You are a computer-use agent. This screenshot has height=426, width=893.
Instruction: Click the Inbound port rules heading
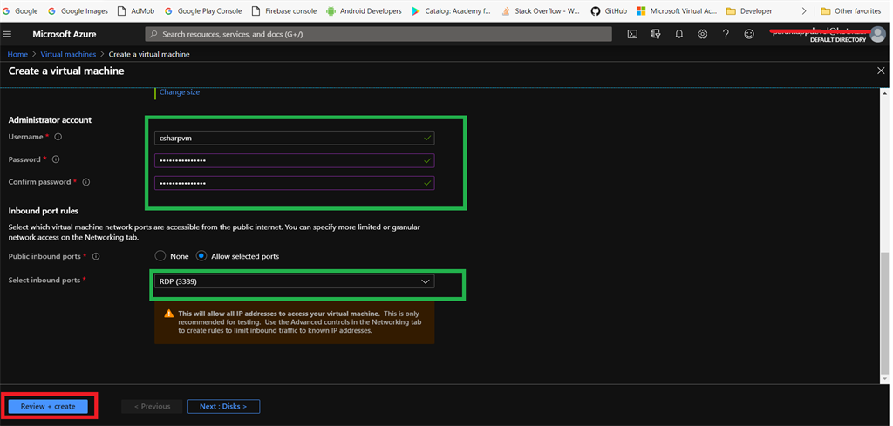pyautogui.click(x=44, y=211)
